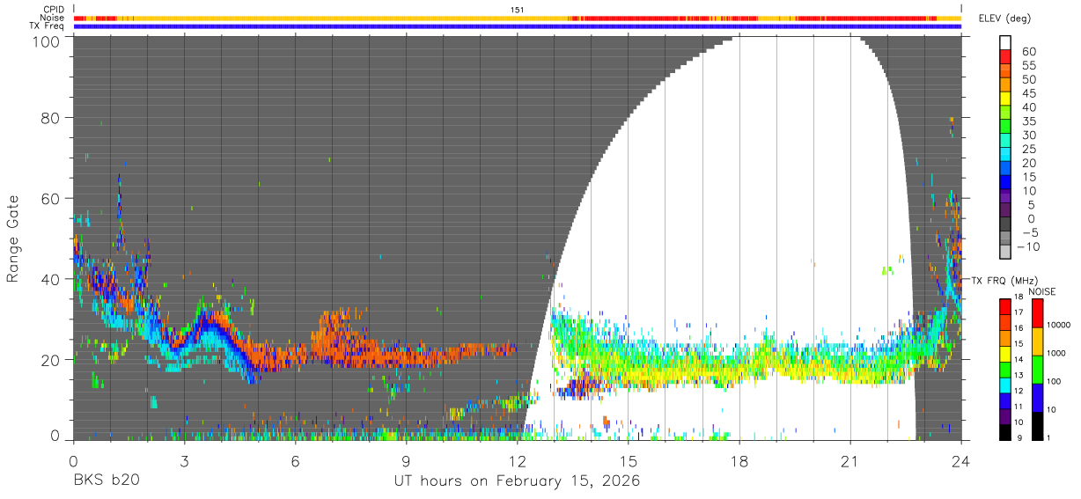Image resolution: width=1081 pixels, height=499 pixels.
Task: Click the UT hour tick label 3
Action: [184, 460]
